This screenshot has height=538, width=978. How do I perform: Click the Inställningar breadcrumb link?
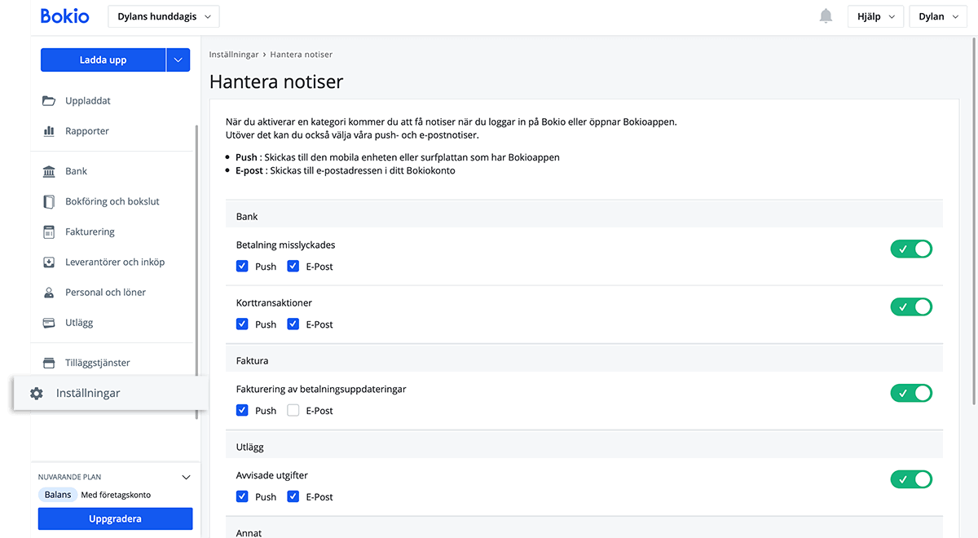tap(233, 55)
